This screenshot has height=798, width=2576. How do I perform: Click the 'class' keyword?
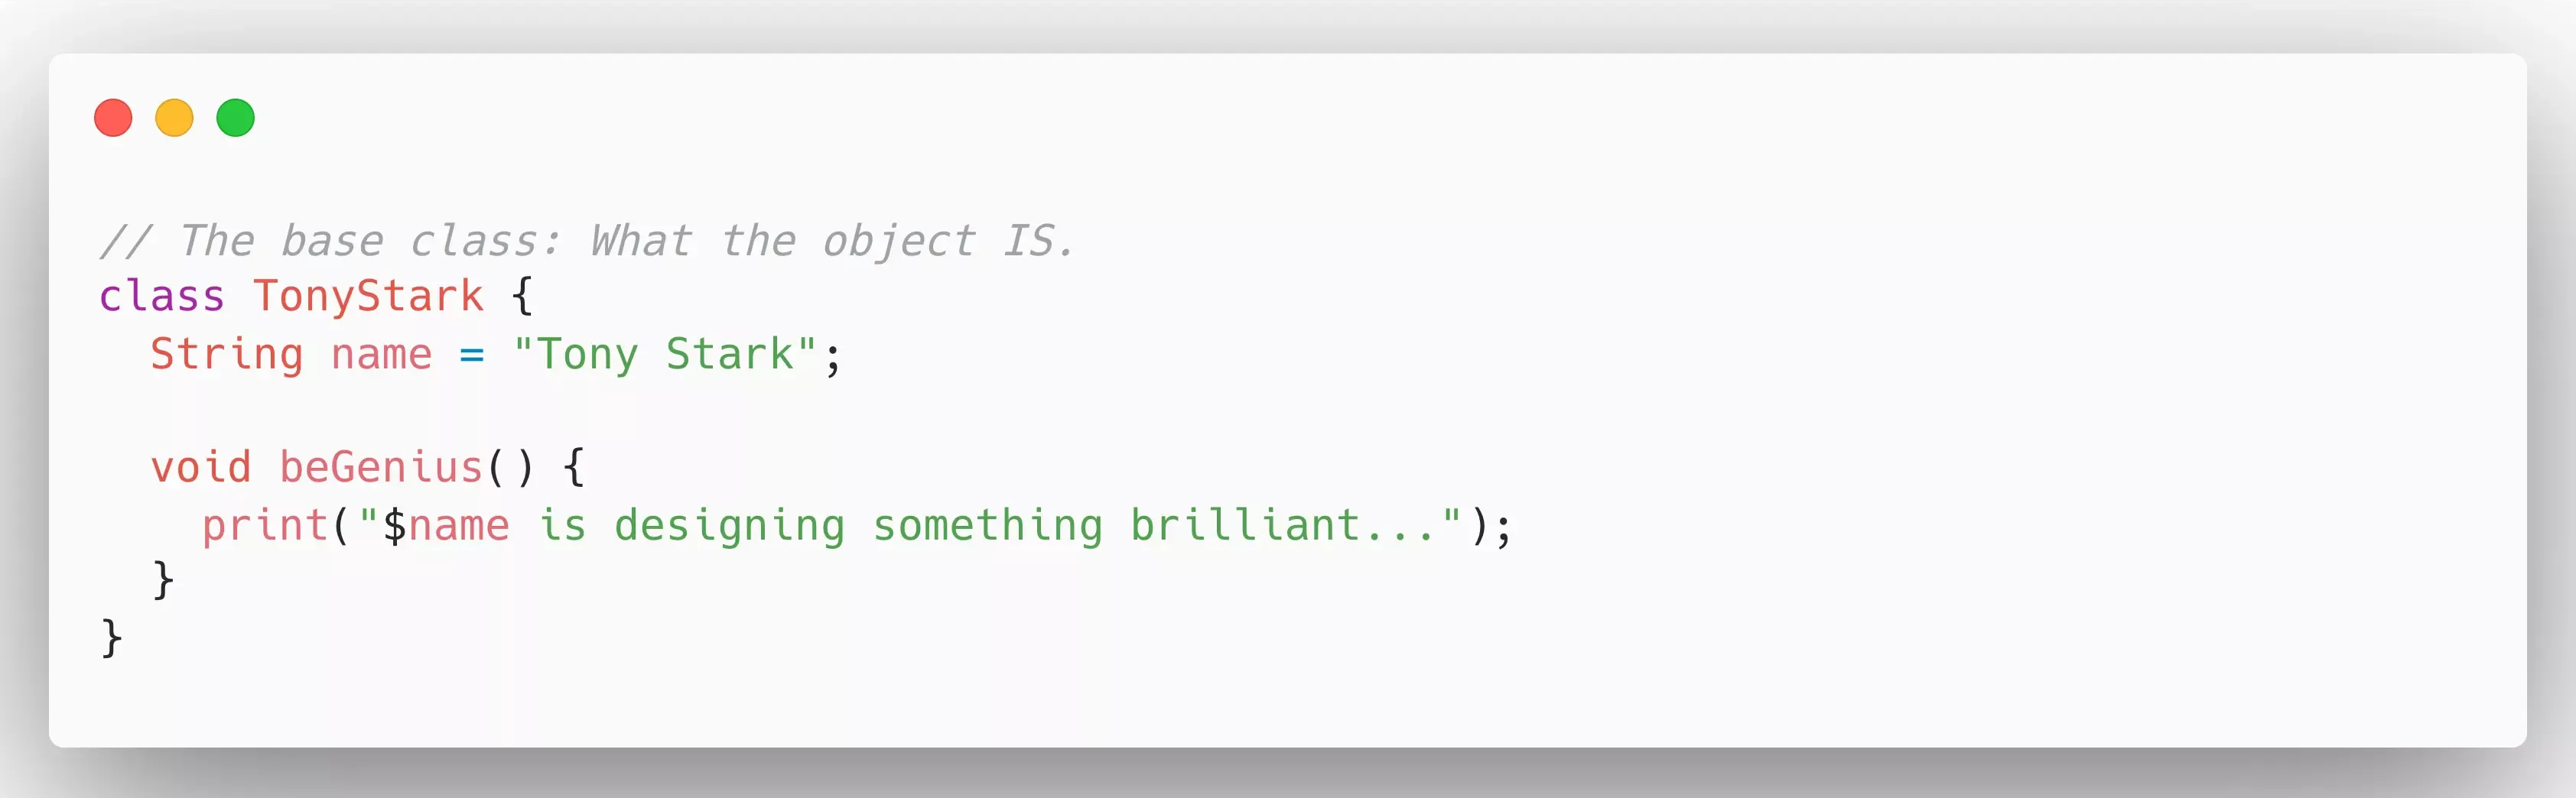[x=161, y=297]
